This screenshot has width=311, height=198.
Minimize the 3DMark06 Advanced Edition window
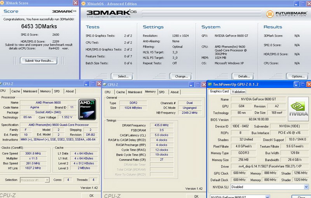tap(296, 4)
